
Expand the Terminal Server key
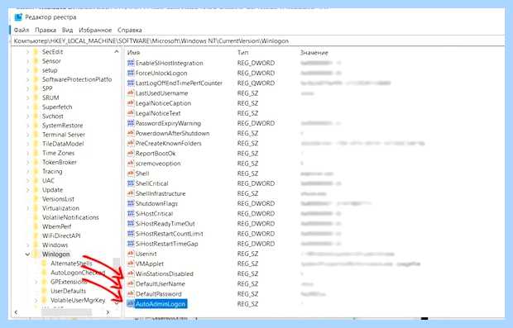coord(27,135)
